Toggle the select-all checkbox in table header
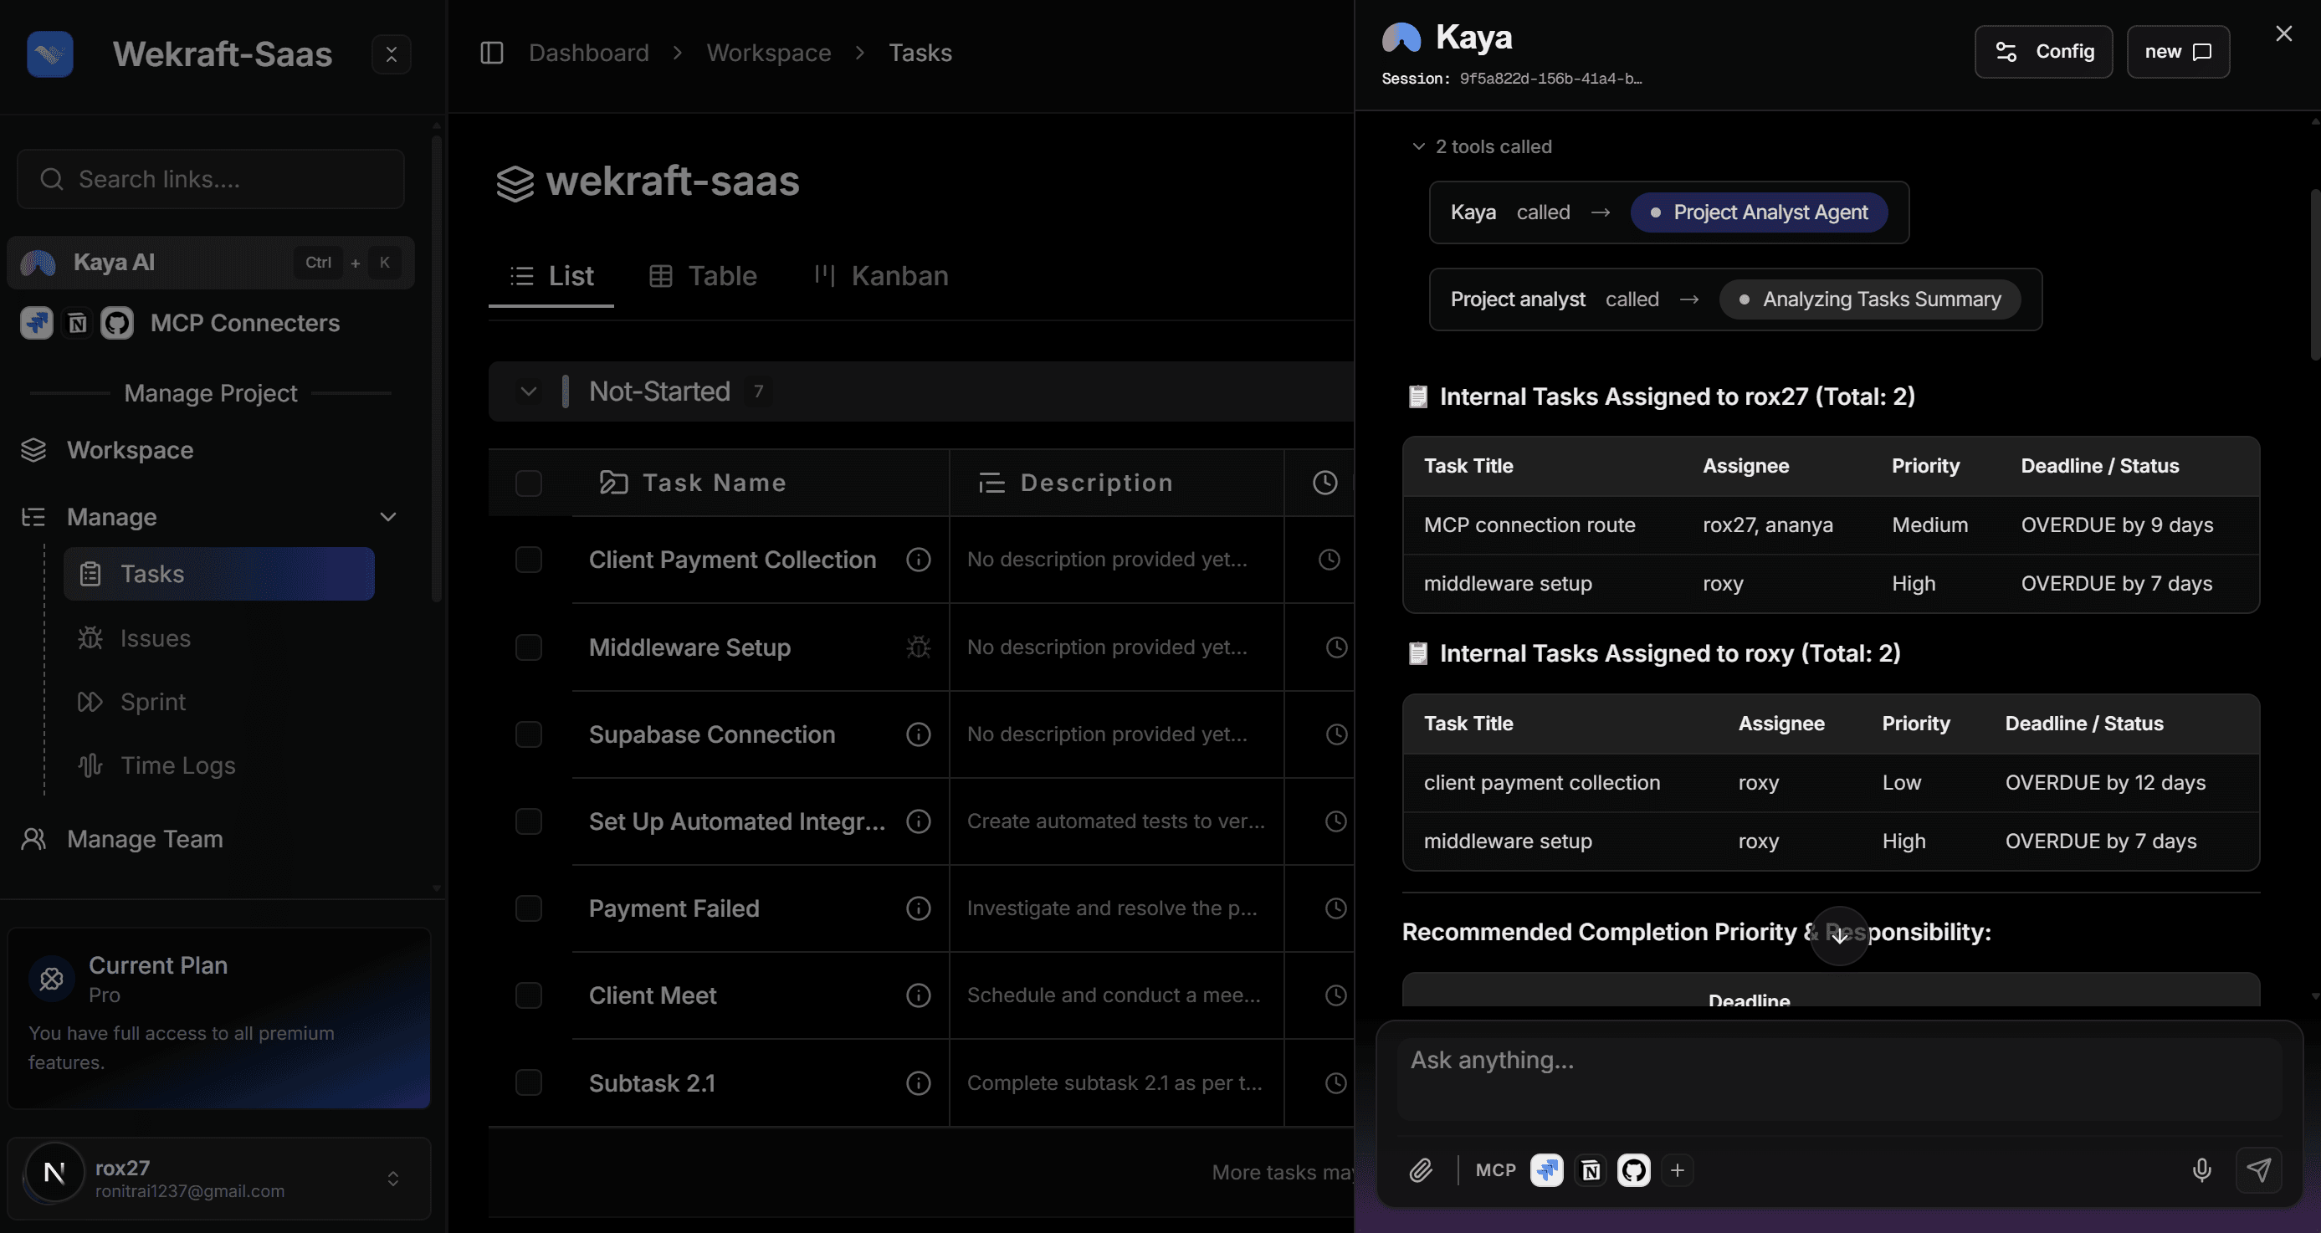Image resolution: width=2321 pixels, height=1233 pixels. tap(529, 483)
